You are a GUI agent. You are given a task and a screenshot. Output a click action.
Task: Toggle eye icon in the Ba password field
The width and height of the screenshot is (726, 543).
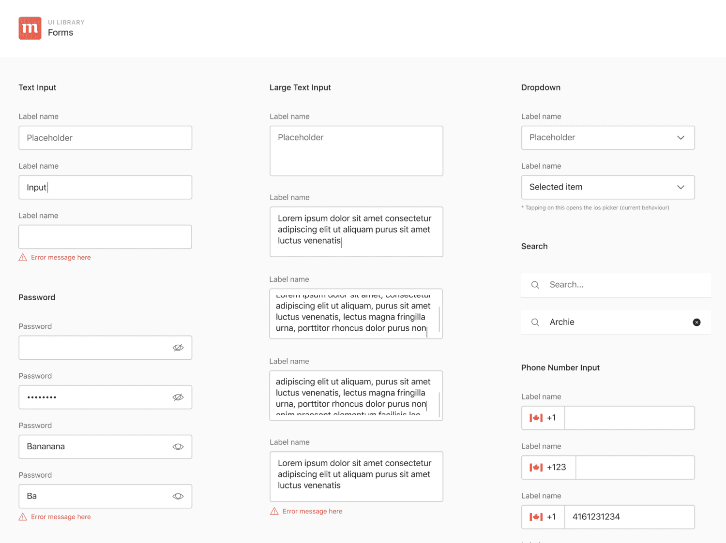pyautogui.click(x=178, y=496)
